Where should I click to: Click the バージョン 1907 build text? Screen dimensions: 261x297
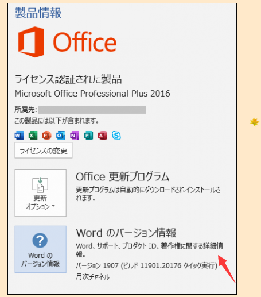pos(147,265)
